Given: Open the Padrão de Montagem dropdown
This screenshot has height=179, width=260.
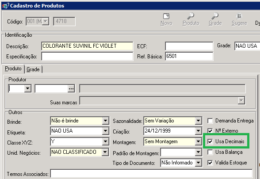Looking at the screenshot, I should 198,152.
